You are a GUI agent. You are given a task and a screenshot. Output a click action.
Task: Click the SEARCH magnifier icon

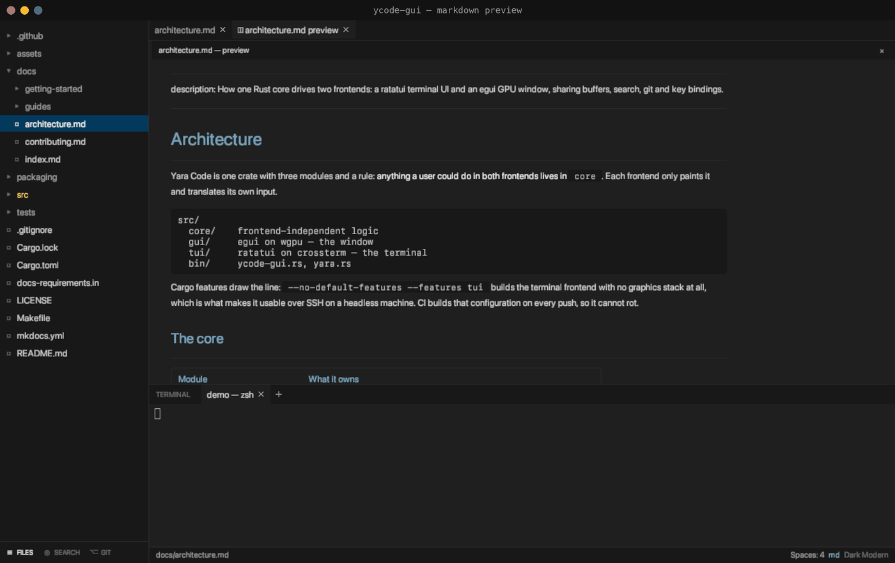point(47,552)
